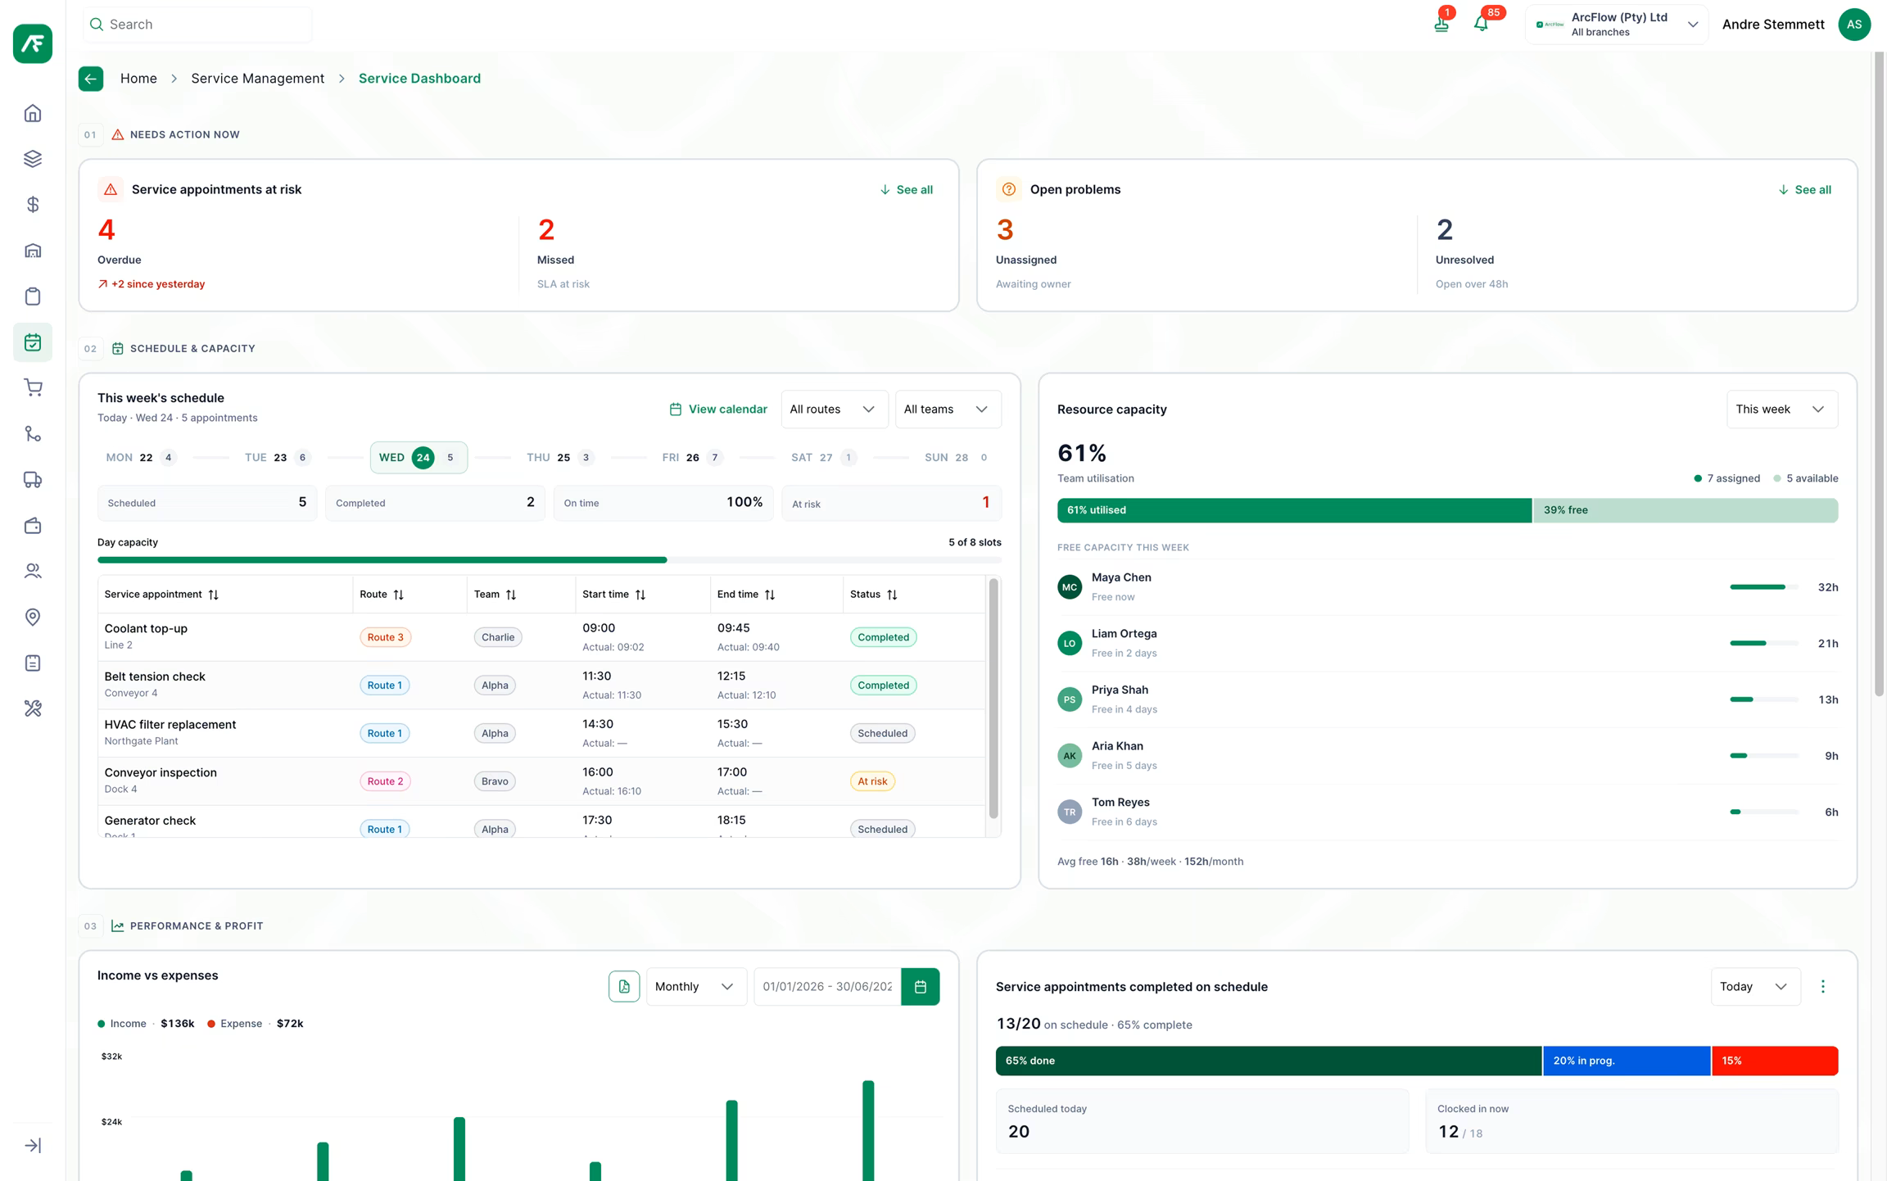Viewport: 1887px width, 1181px height.
Task: Click the ArcFlow logo in the sidebar
Action: [x=33, y=43]
